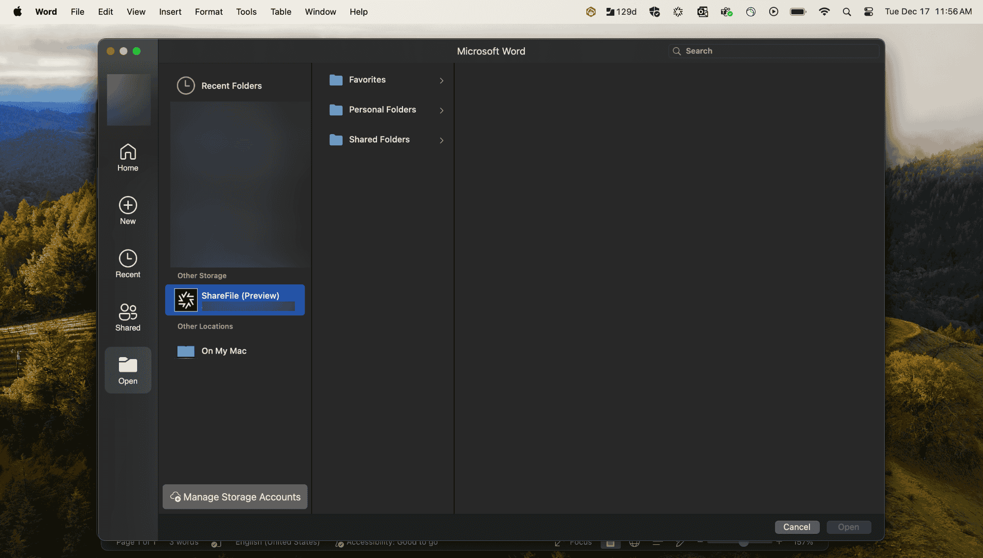Select the Open tab in sidebar

[128, 370]
